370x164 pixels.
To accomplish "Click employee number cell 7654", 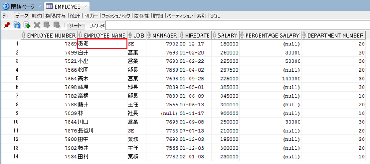I will (49, 79).
